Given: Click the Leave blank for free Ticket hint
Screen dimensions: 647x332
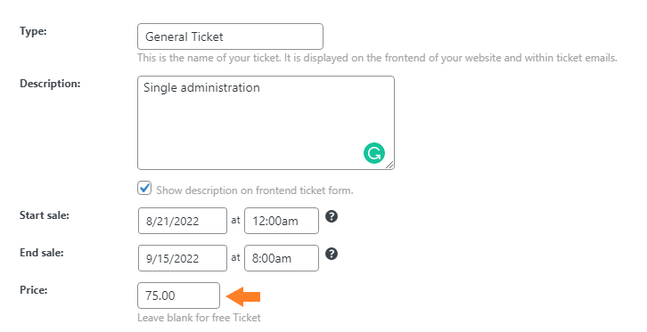Looking at the screenshot, I should [x=200, y=318].
